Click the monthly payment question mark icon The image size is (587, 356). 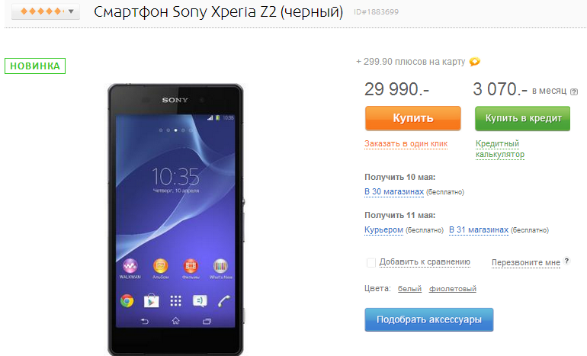pos(574,91)
